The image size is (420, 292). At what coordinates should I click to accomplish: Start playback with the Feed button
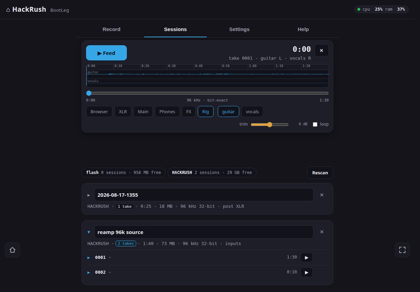click(x=106, y=53)
